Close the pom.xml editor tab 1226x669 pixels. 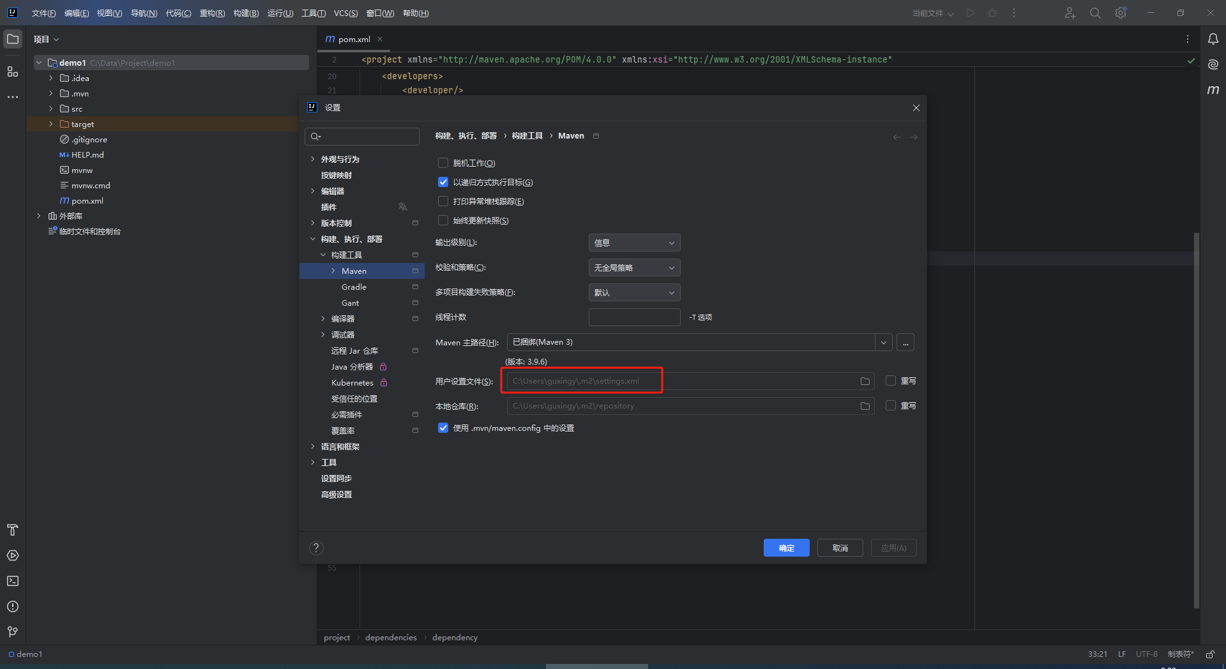coord(380,39)
